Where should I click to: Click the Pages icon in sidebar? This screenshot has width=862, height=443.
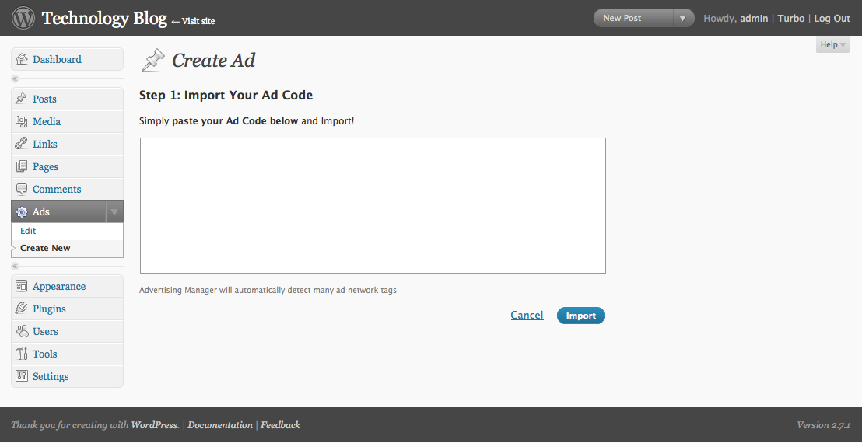click(x=22, y=167)
